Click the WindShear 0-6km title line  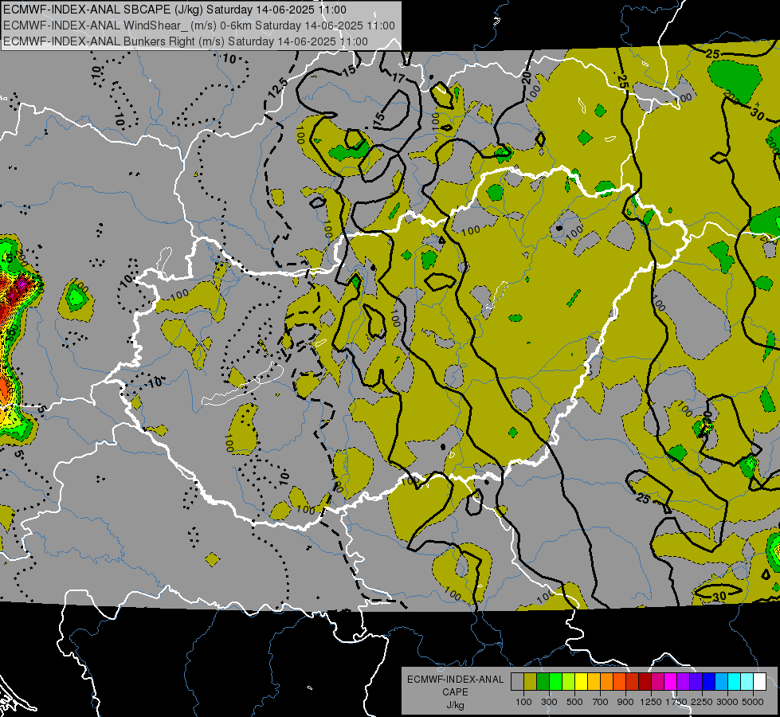[x=199, y=25]
